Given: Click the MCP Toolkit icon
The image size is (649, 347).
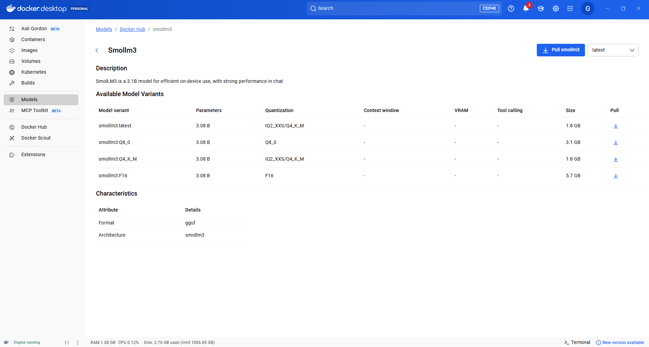Looking at the screenshot, I should tap(12, 111).
